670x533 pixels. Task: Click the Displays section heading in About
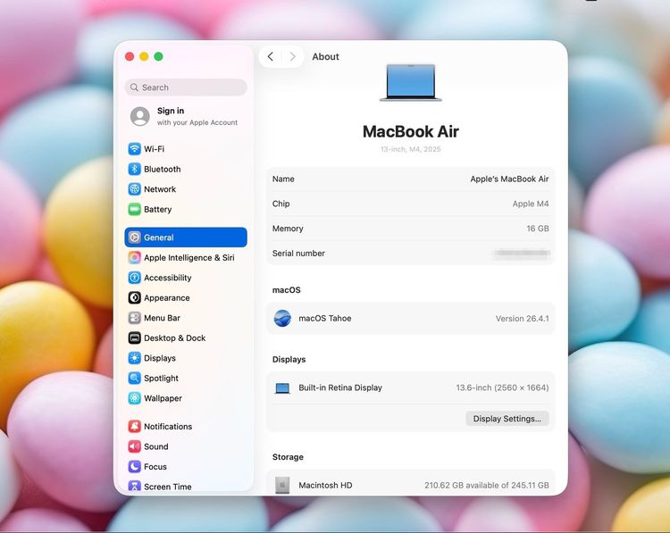click(x=289, y=359)
